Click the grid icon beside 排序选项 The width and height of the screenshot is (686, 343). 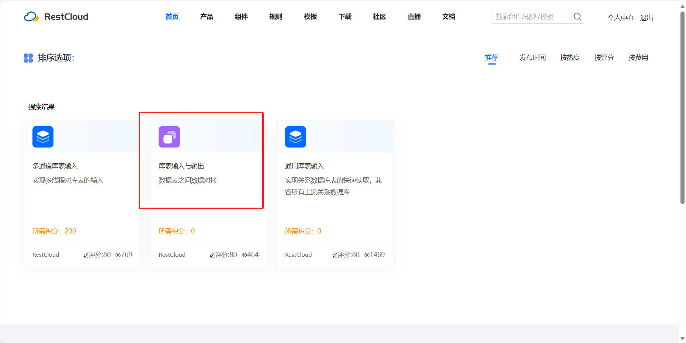click(28, 58)
